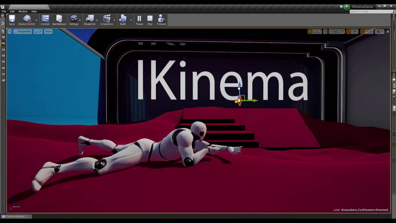Open Source Control from the toolbar

pyautogui.click(x=27, y=20)
